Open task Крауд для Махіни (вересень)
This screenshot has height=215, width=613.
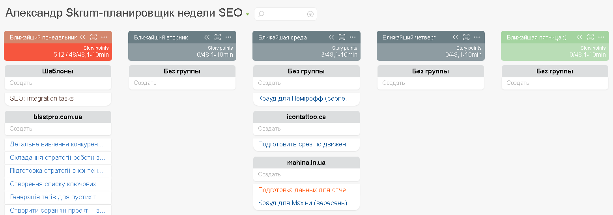tap(303, 203)
